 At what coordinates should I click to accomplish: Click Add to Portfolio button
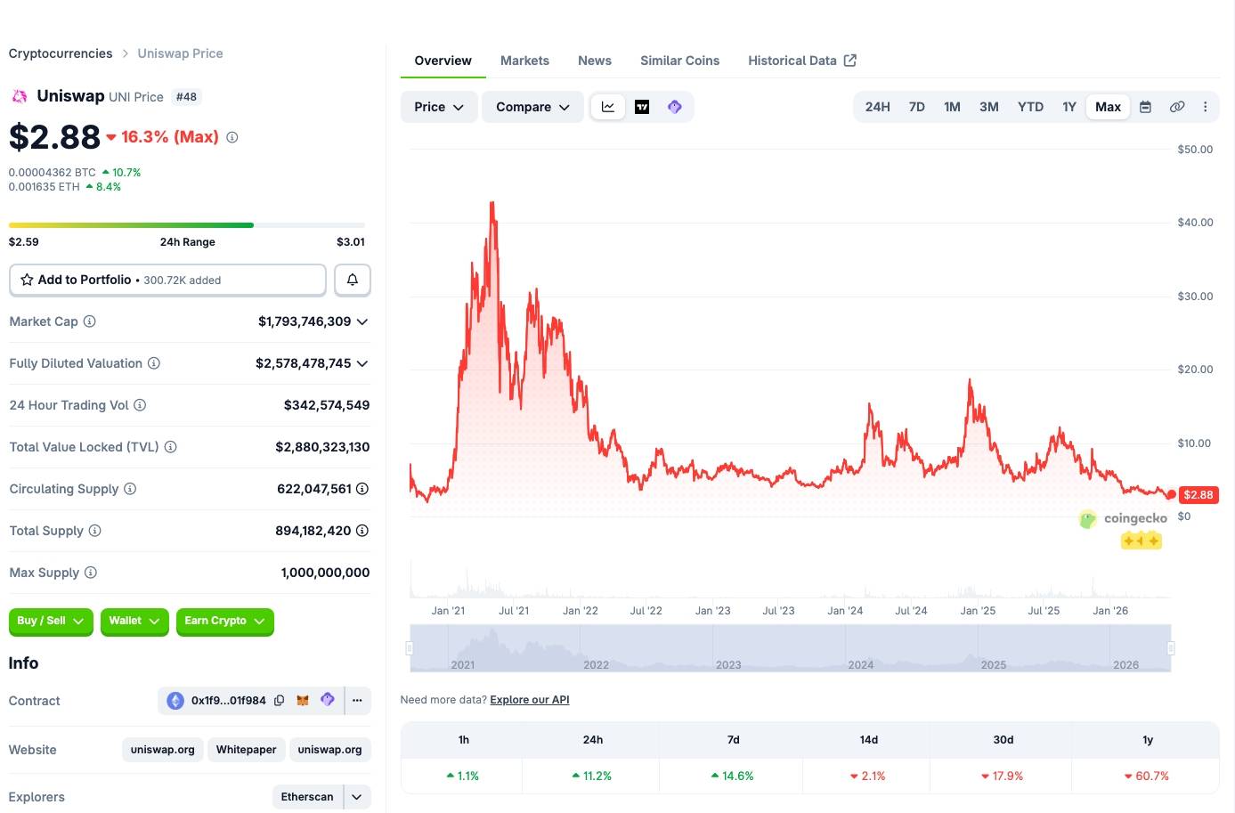167,280
